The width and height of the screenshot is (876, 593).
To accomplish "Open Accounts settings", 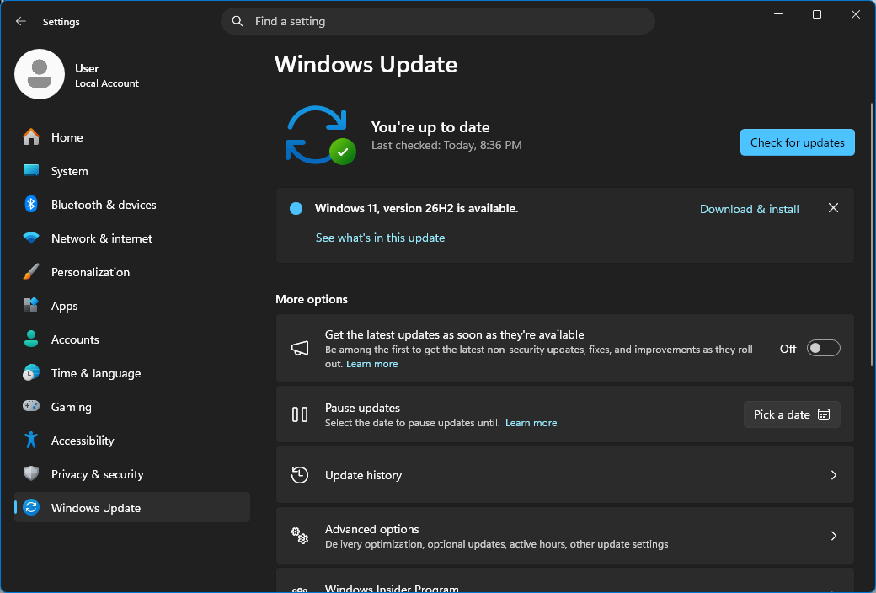I will click(132, 339).
